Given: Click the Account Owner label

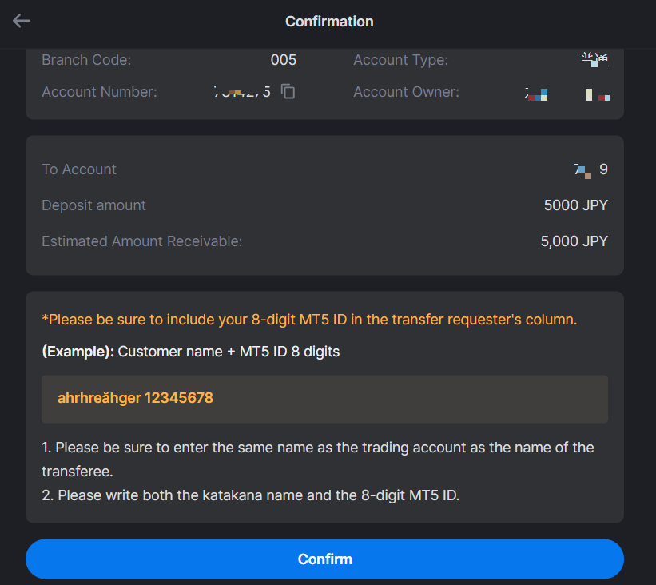Looking at the screenshot, I should 406,92.
